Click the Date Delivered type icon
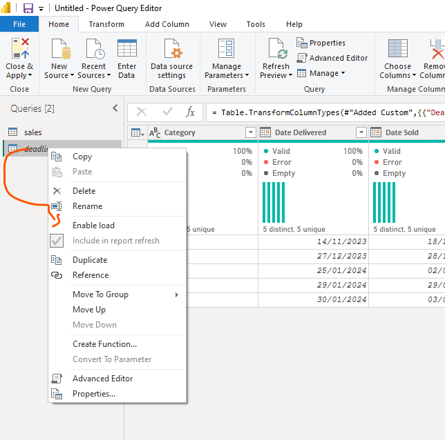Image resolution: width=445 pixels, height=440 pixels. tap(265, 132)
